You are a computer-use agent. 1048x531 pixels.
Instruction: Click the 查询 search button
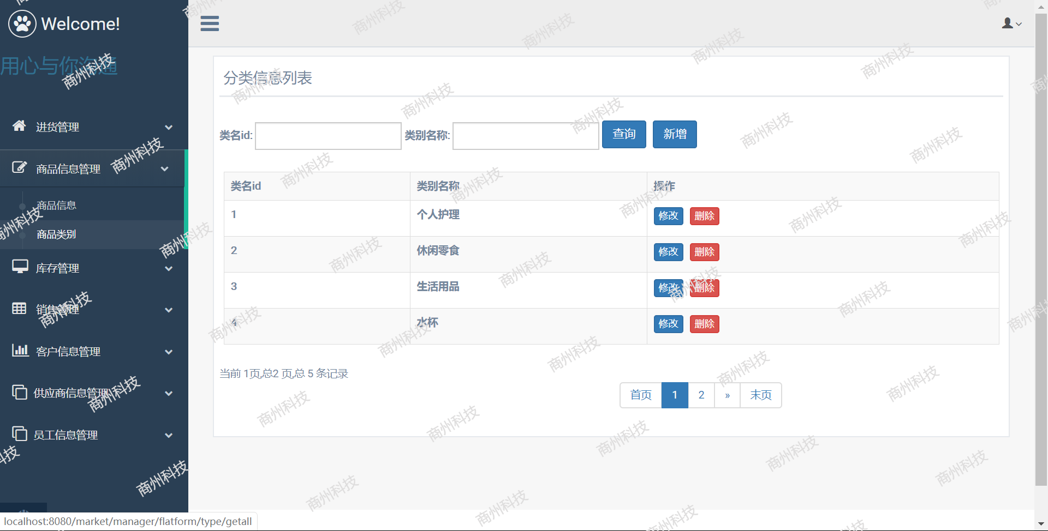point(624,134)
